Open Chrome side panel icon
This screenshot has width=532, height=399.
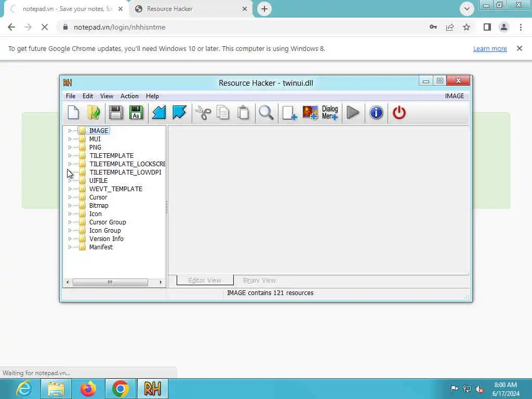pos(487,27)
